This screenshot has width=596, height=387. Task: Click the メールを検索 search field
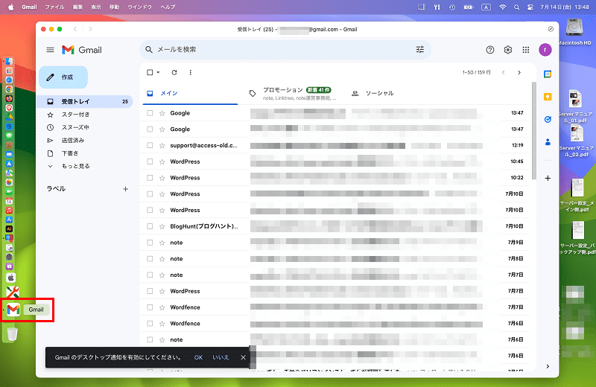click(x=285, y=49)
